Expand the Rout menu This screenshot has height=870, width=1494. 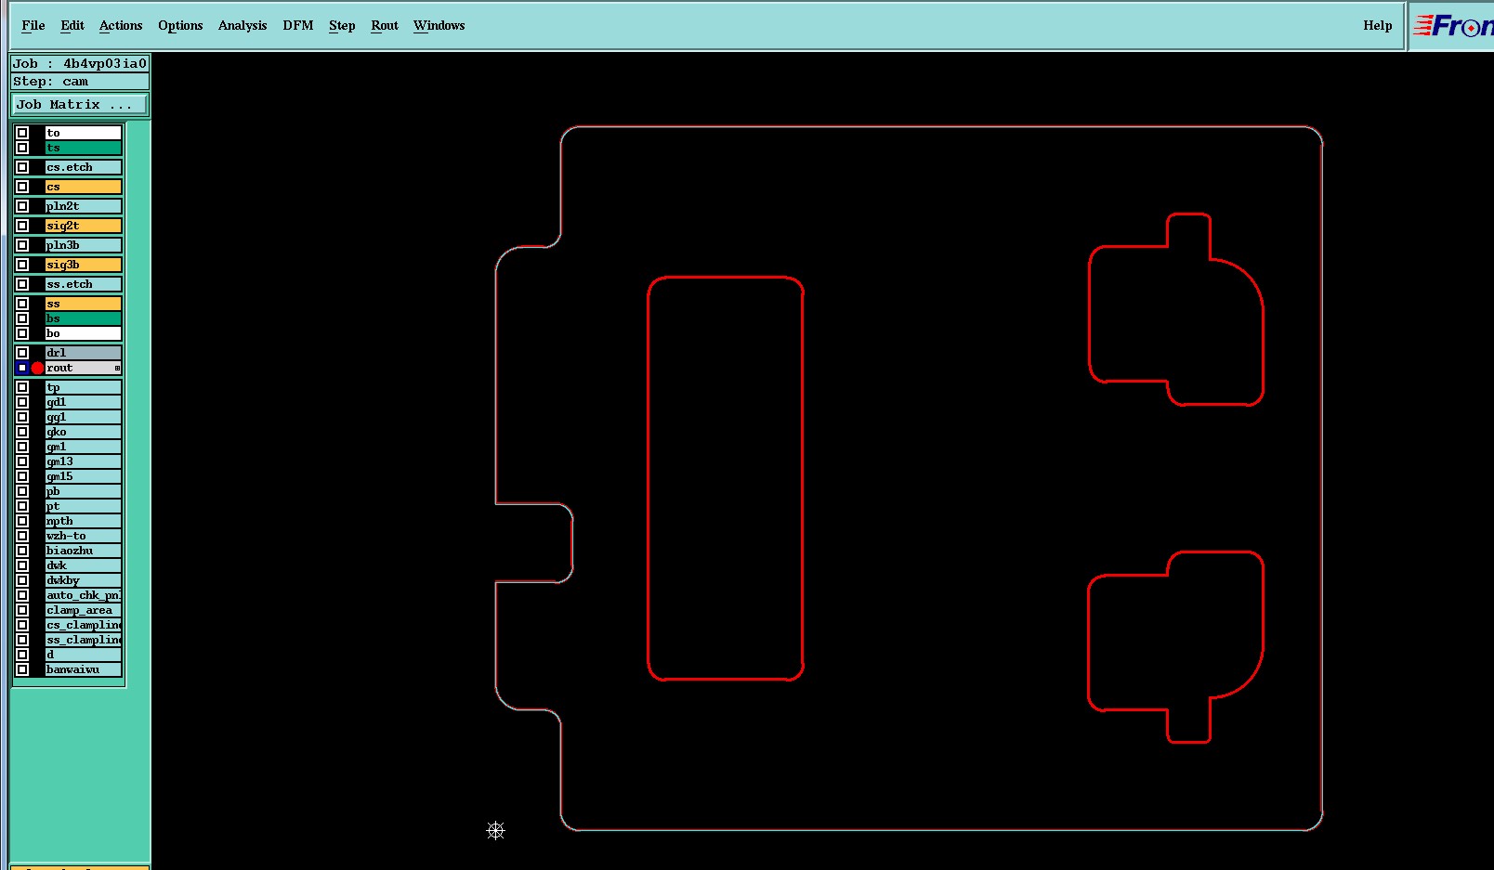385,26
